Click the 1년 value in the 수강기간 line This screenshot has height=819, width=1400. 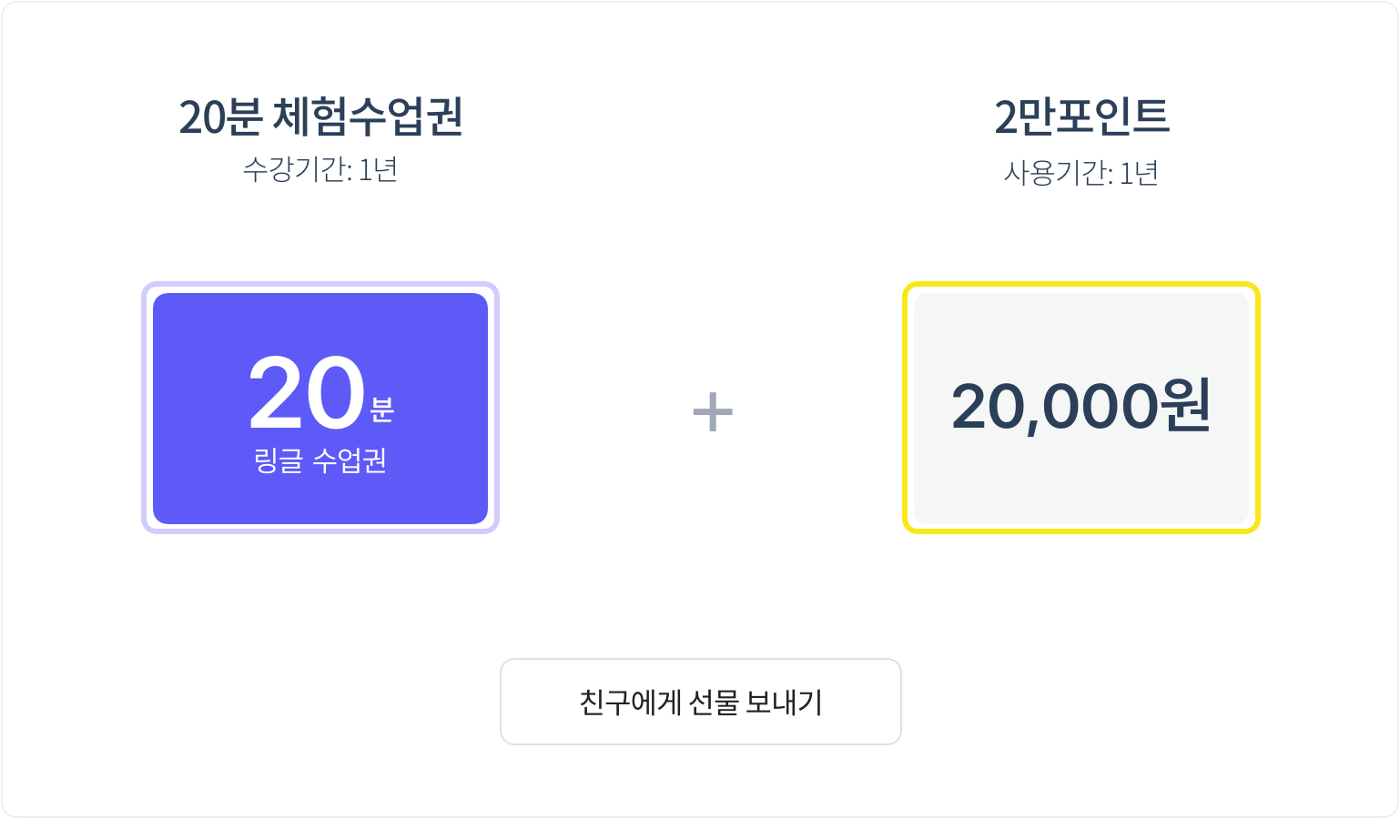coord(378,170)
